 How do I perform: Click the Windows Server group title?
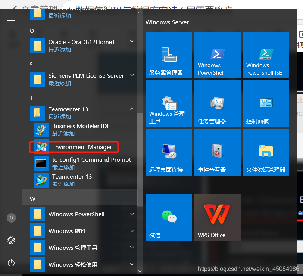pyautogui.click(x=167, y=22)
